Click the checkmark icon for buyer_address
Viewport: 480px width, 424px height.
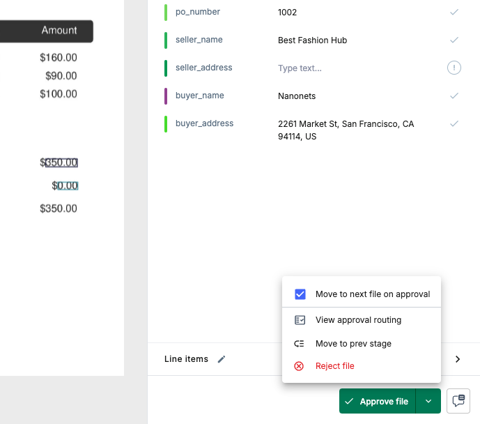(x=454, y=123)
